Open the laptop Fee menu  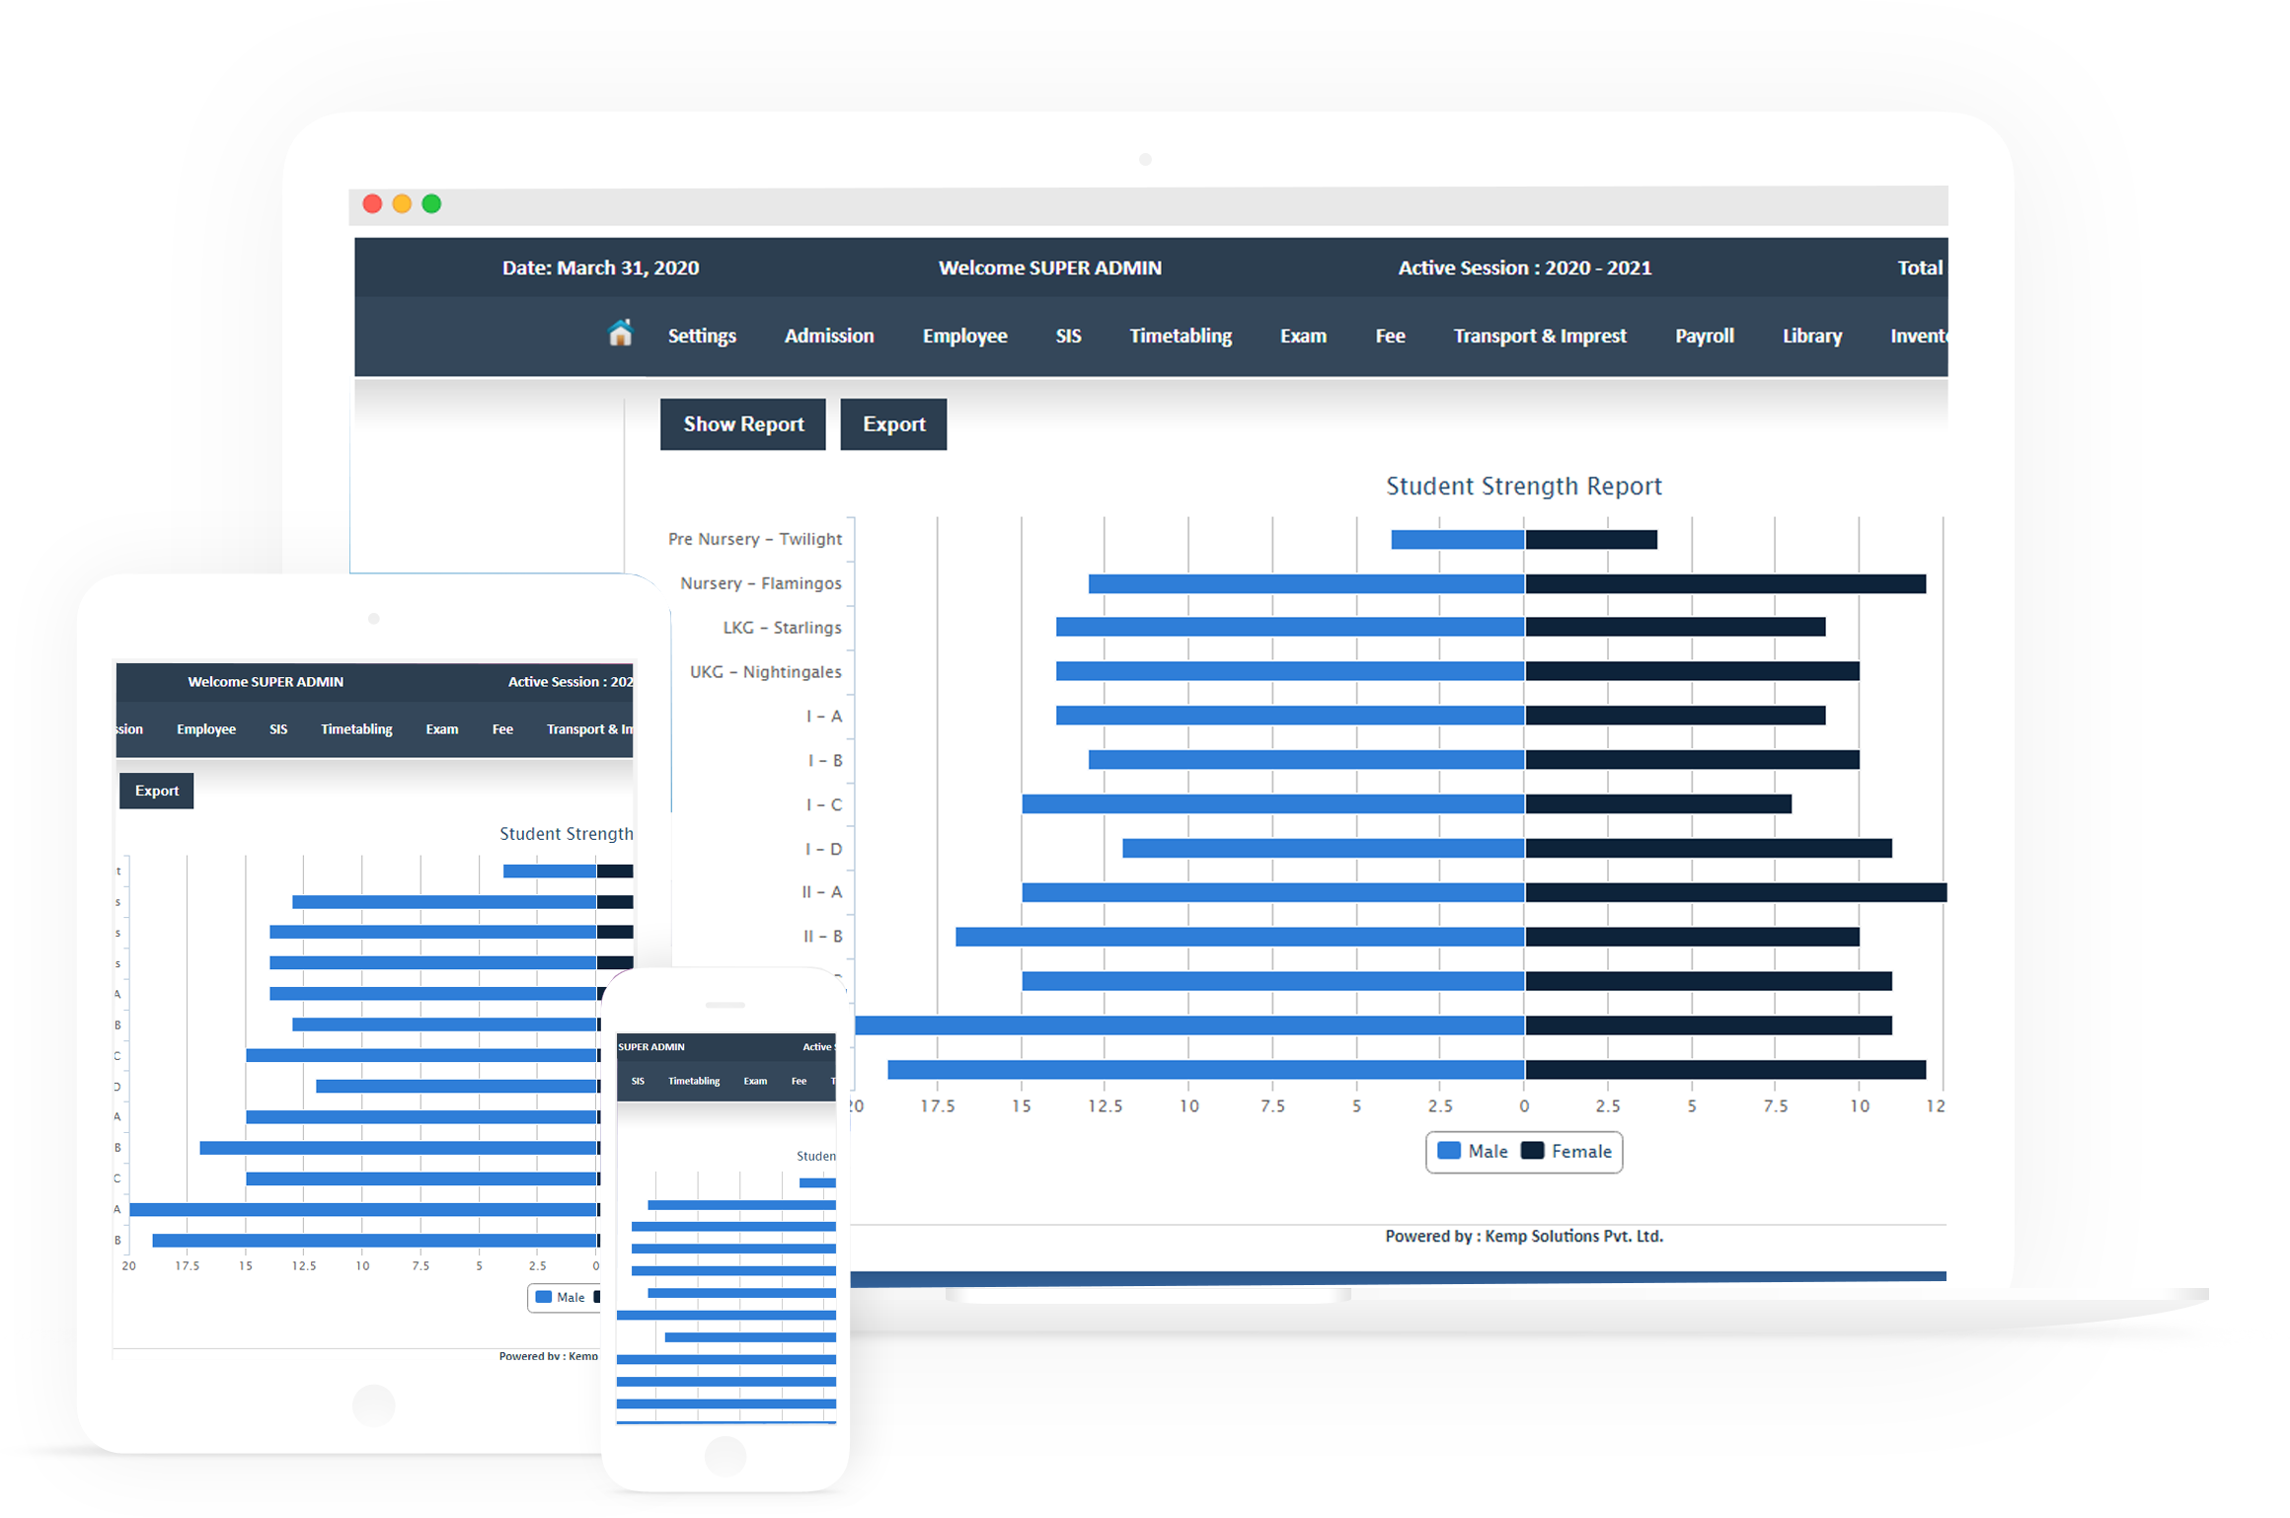pos(1390,337)
